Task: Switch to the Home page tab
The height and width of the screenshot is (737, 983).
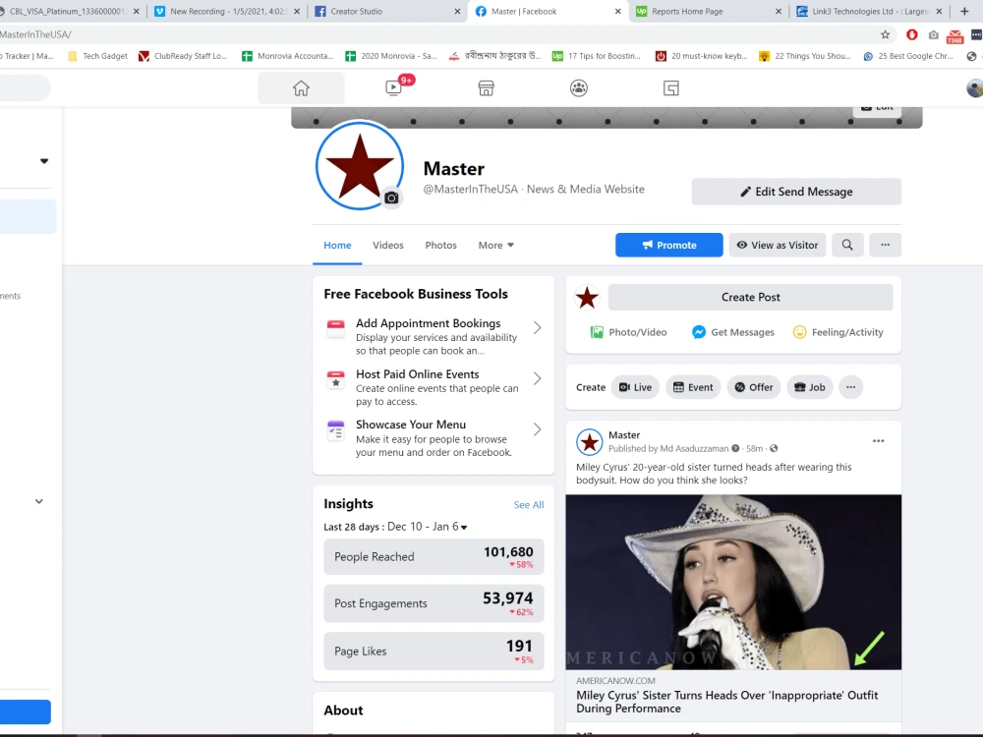Action: [337, 245]
